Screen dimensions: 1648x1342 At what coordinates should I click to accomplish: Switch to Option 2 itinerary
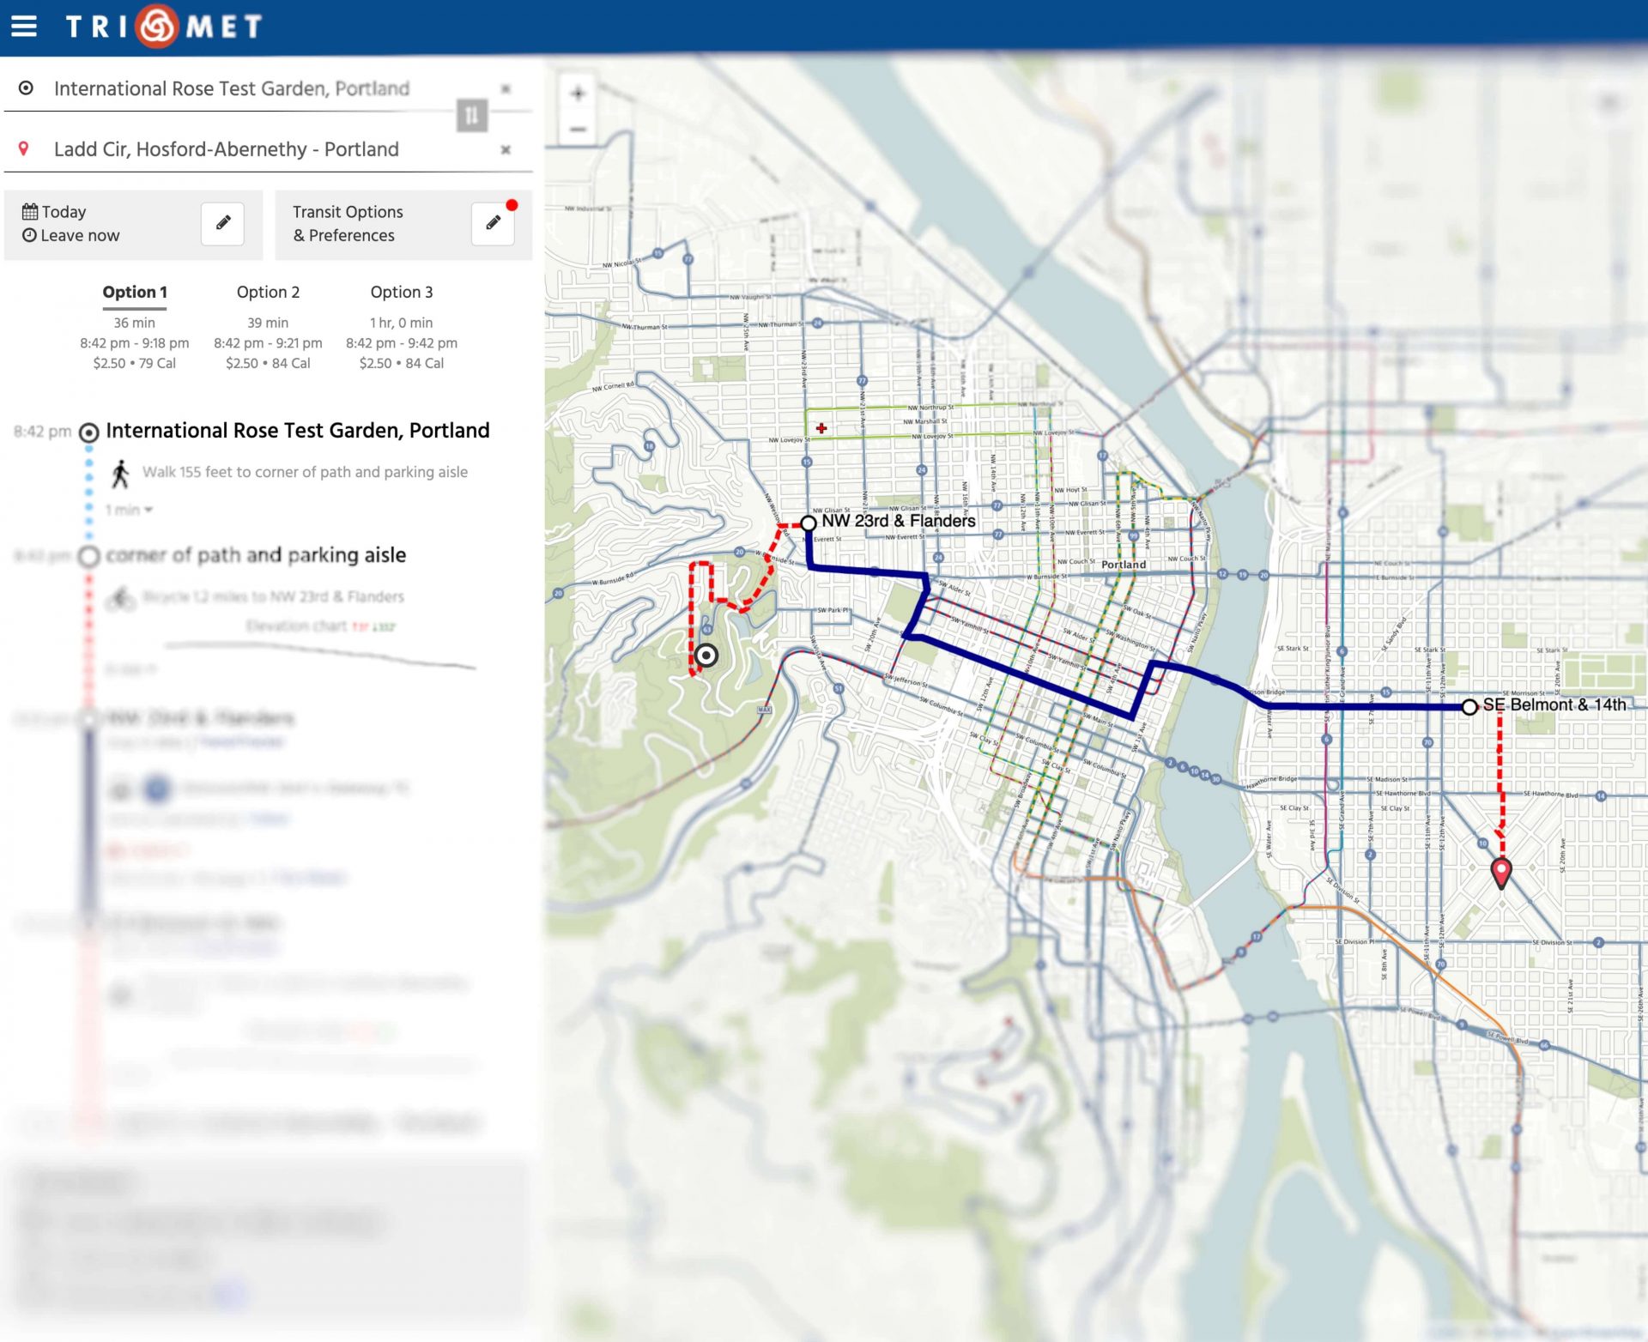click(x=269, y=292)
